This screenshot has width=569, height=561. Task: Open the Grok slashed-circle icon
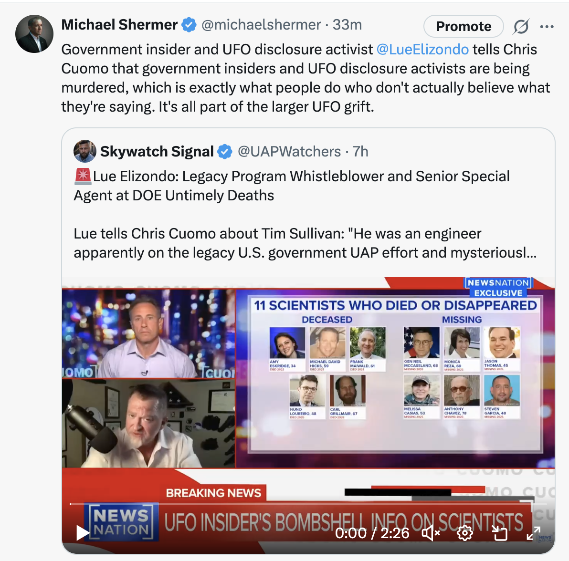521,26
